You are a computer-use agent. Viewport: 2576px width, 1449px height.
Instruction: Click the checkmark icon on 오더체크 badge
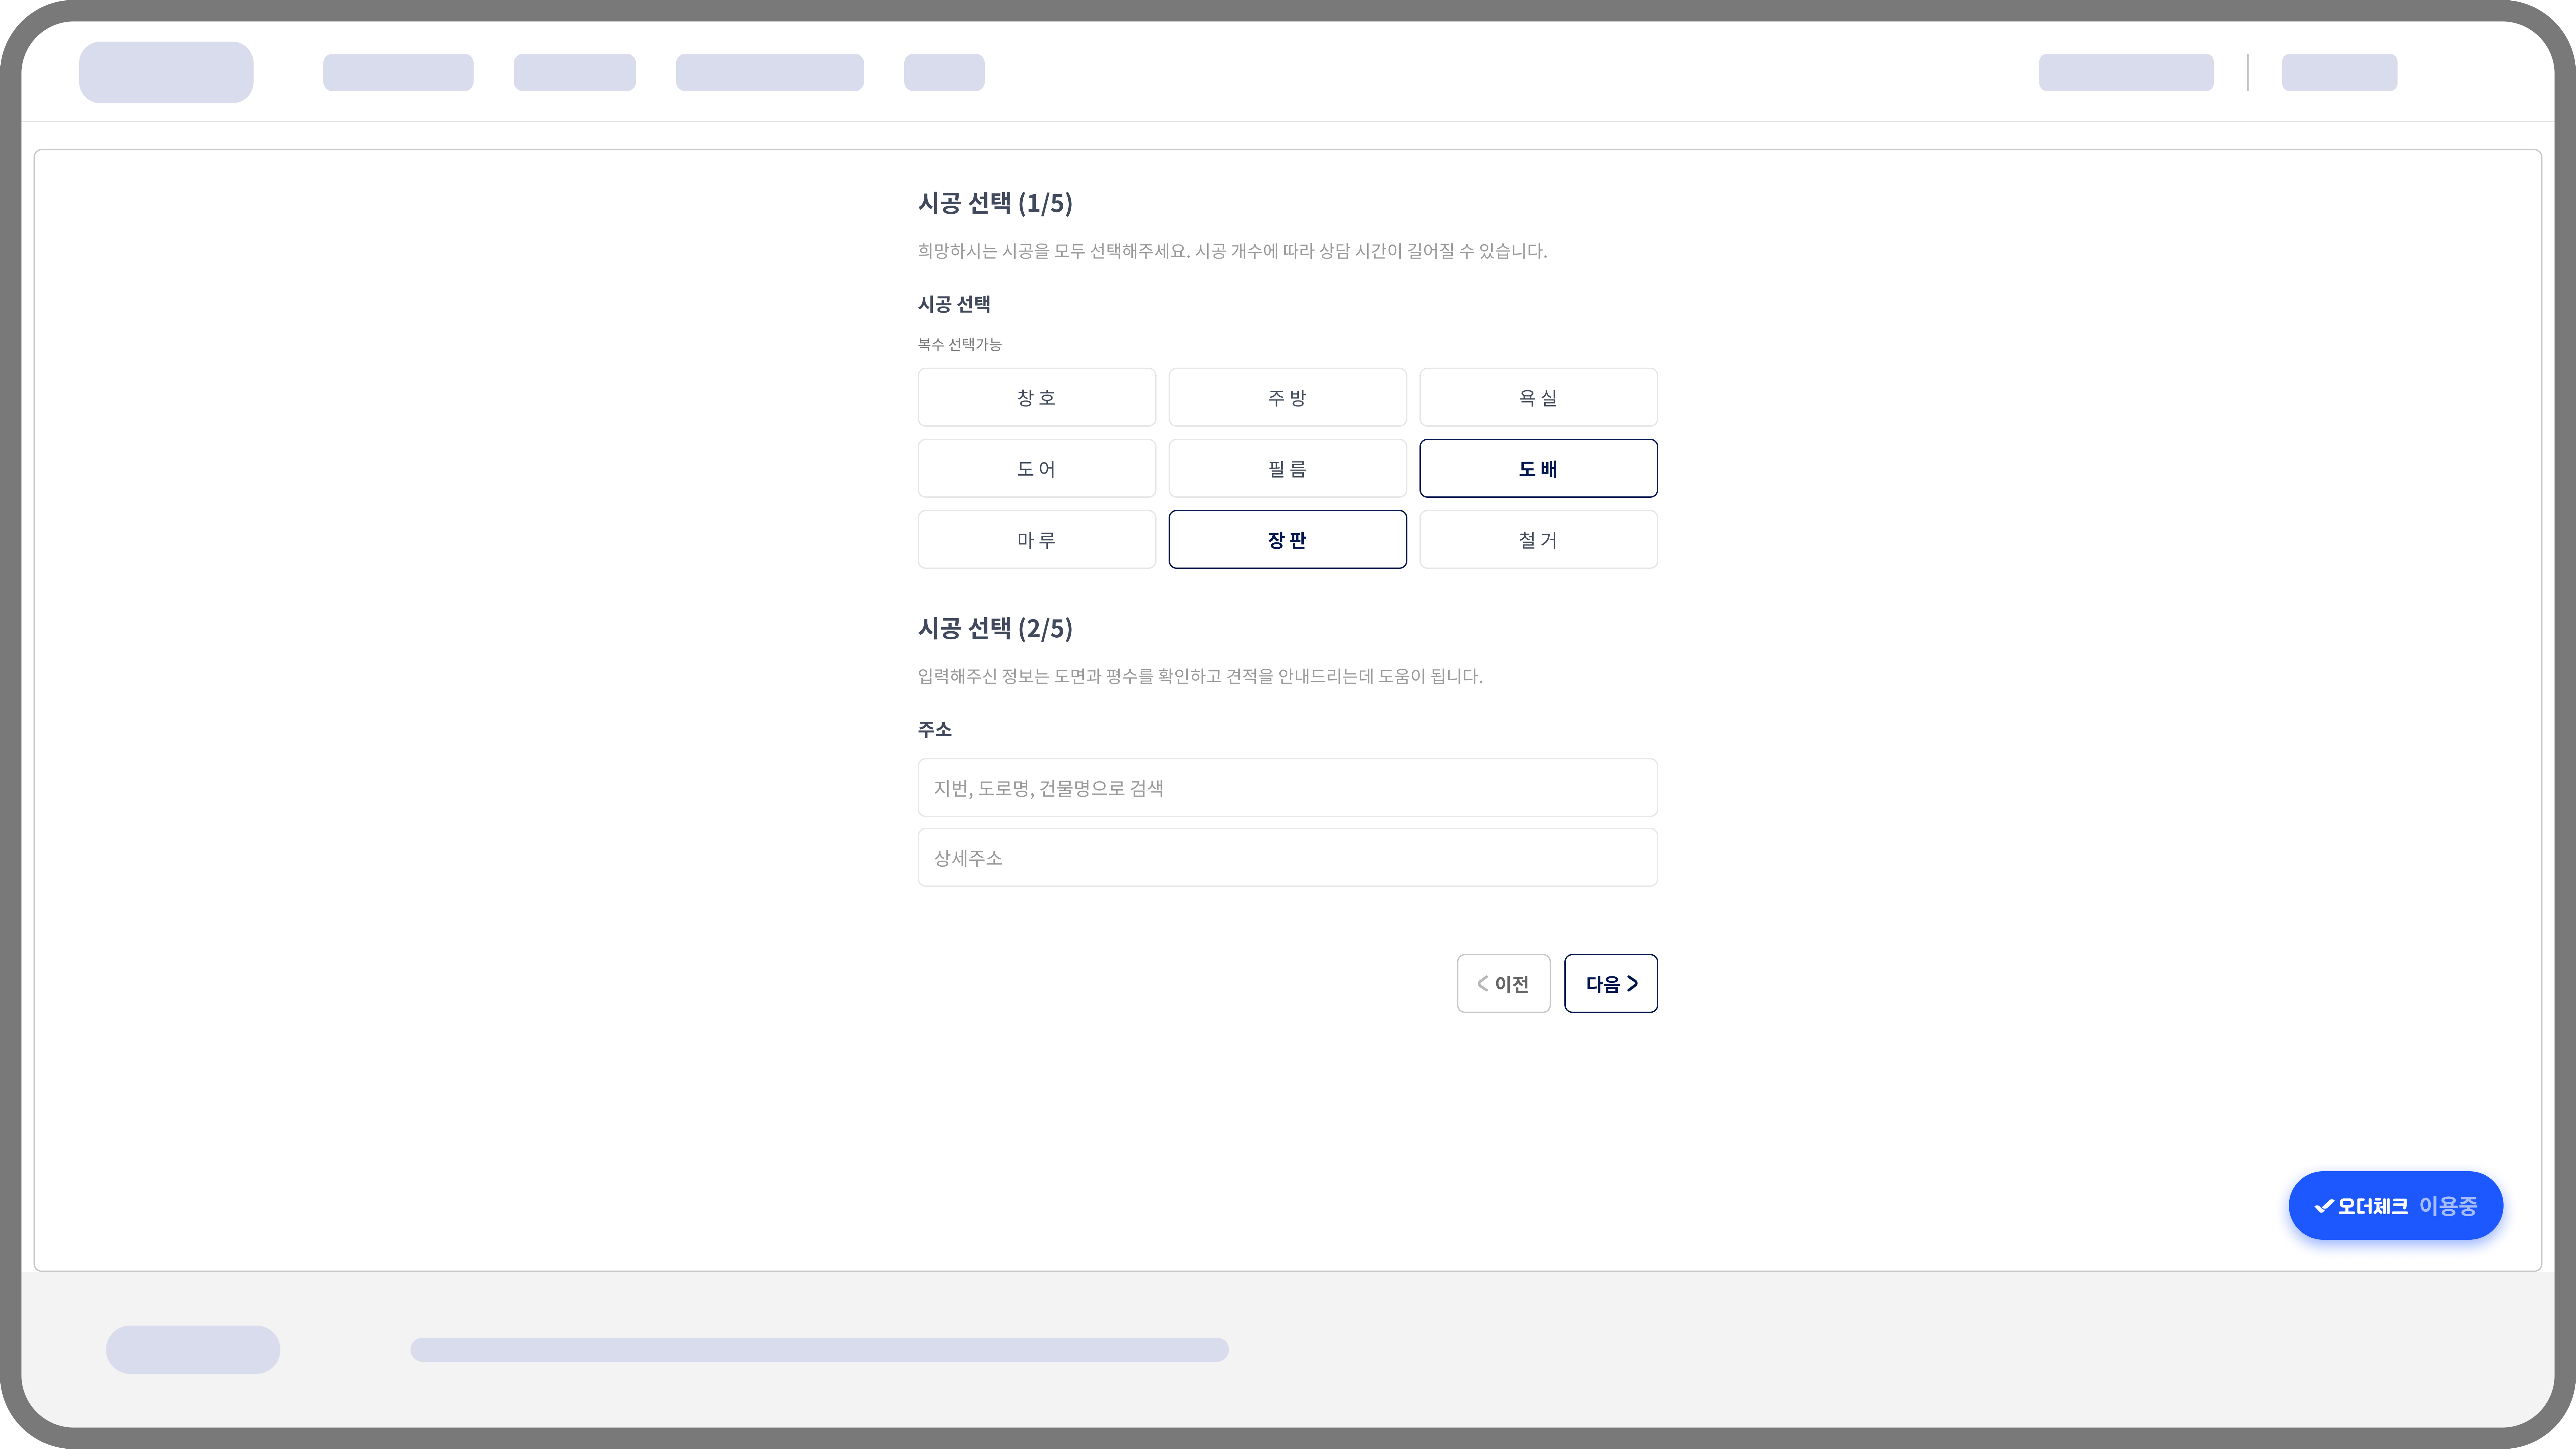(2324, 1206)
